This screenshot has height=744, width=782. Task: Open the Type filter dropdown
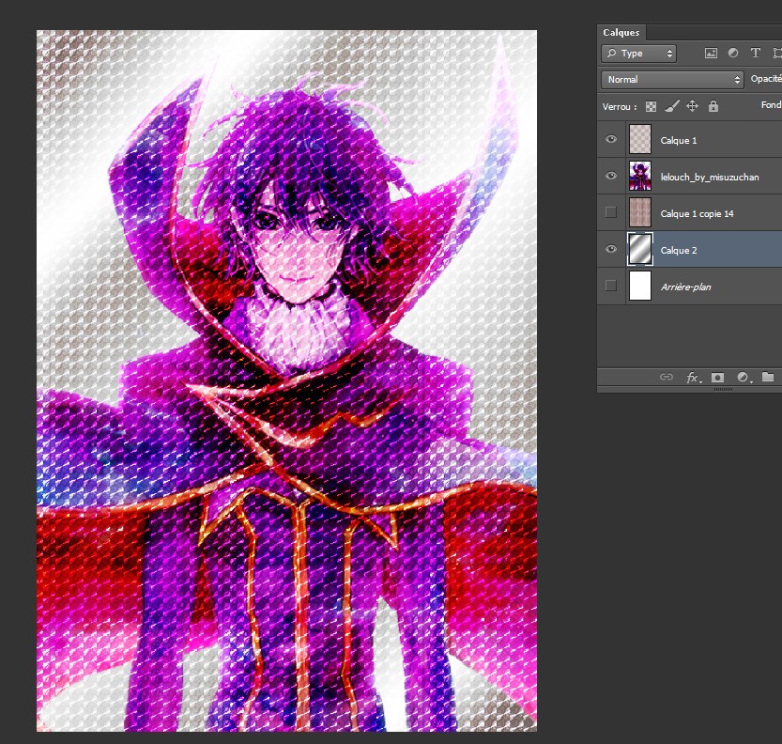[x=639, y=54]
